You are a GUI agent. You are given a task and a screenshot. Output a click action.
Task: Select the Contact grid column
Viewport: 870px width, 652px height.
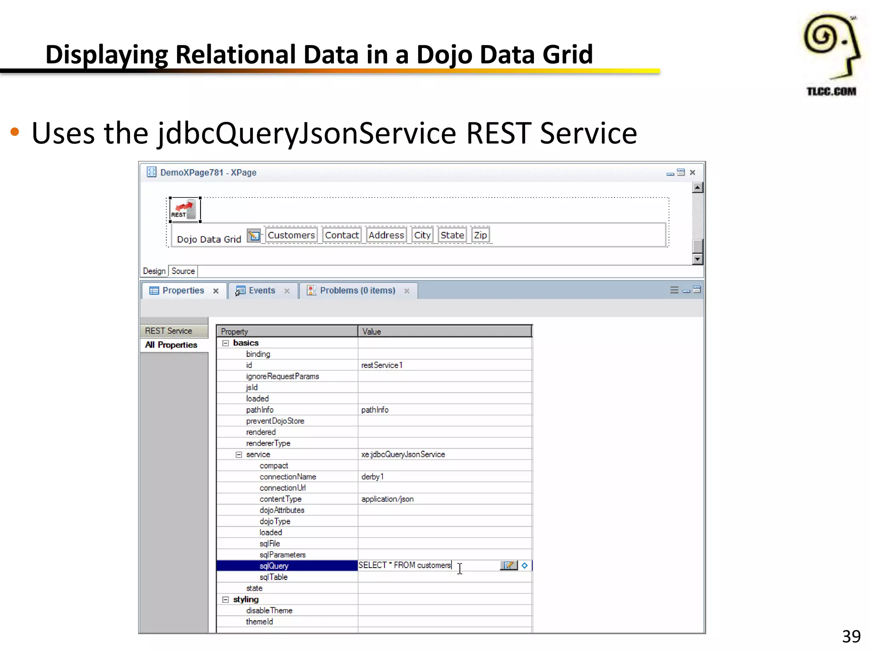pyautogui.click(x=342, y=235)
